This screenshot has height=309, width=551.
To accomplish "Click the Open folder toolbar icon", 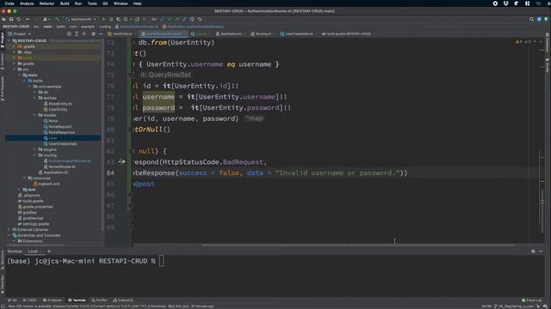I will tap(3, 19).
